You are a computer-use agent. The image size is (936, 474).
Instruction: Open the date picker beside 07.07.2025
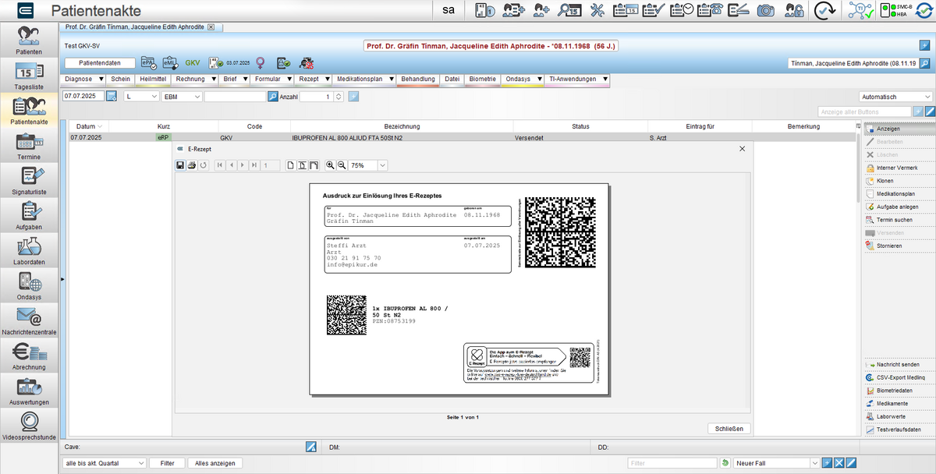pos(111,97)
